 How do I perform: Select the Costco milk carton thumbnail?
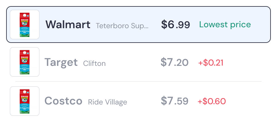coord(25,101)
